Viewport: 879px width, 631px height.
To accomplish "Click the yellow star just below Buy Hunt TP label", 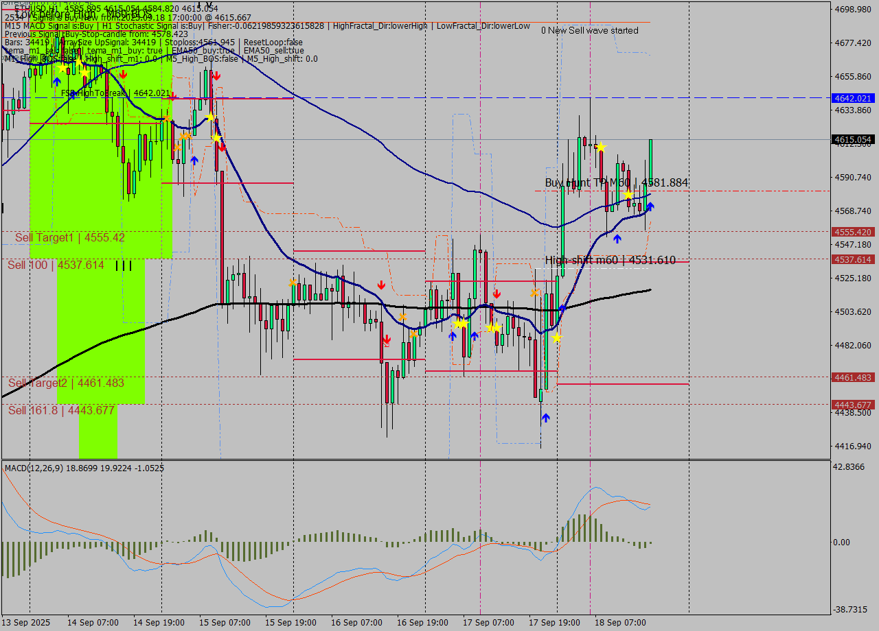I will coord(628,195).
